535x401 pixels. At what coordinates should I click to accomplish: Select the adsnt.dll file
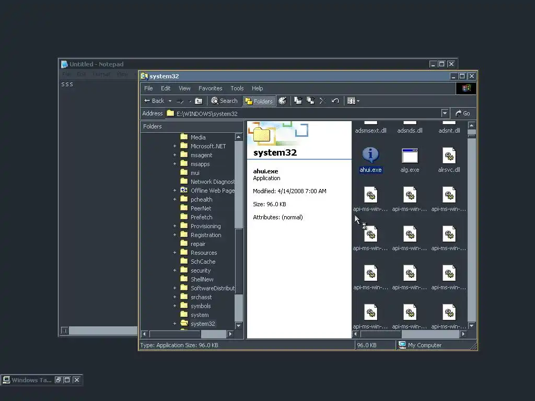(x=449, y=131)
